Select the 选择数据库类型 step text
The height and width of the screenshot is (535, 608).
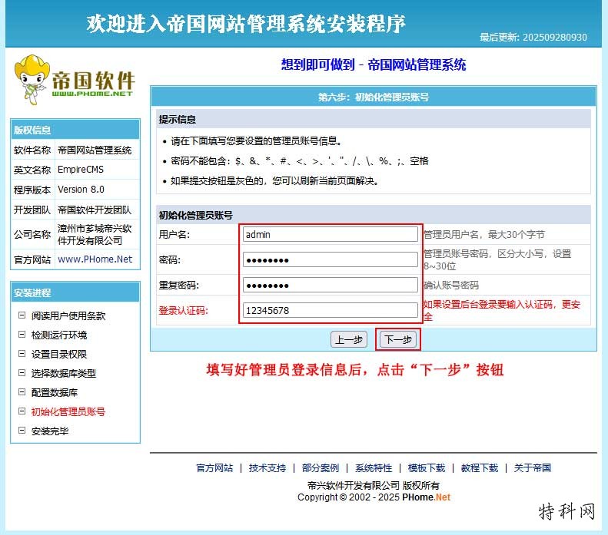pyautogui.click(x=64, y=373)
